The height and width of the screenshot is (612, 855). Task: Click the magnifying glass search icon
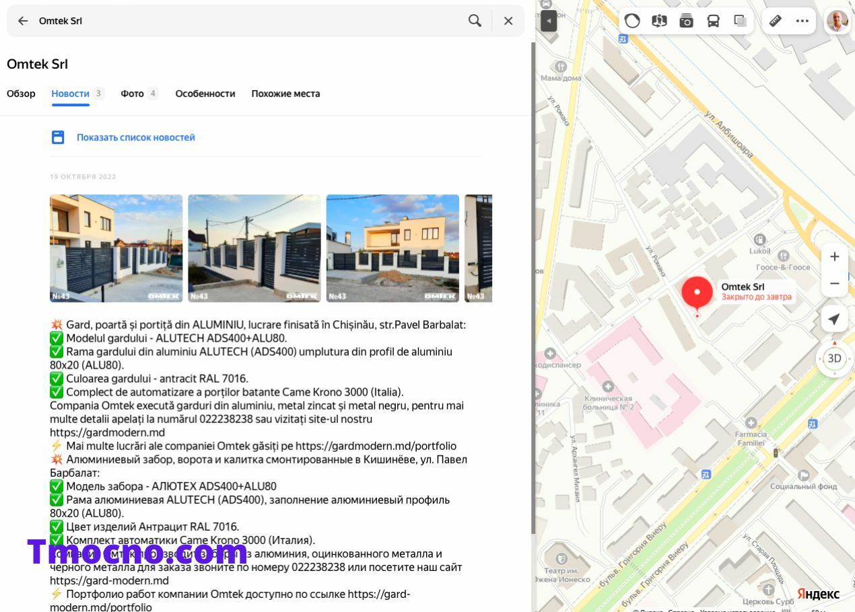[475, 21]
